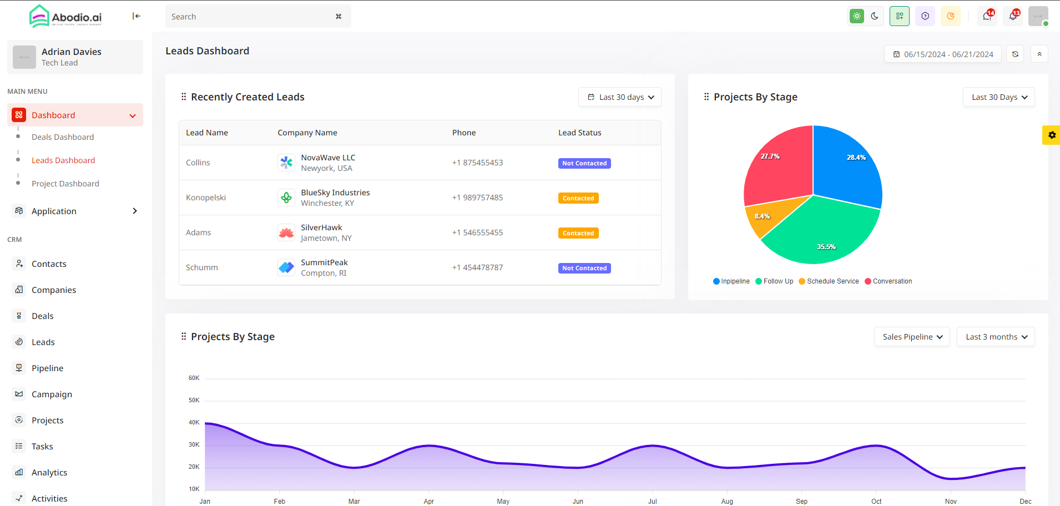1060x506 pixels.
Task: Enable light mode with the sun toggle
Action: pos(856,16)
